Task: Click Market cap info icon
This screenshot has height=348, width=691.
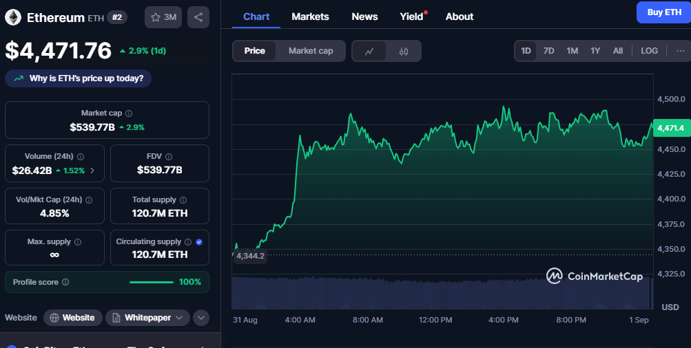Action: pos(129,113)
